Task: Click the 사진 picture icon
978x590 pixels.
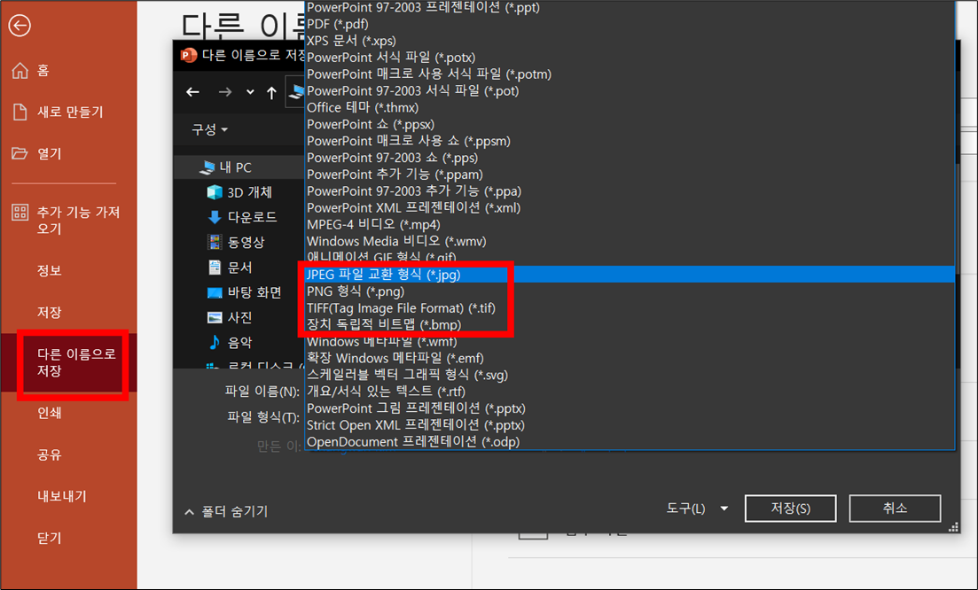Action: pos(215,317)
